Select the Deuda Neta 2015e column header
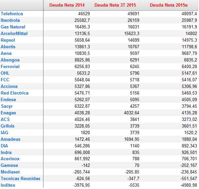The image size is (199, 189). [x=169, y=5]
